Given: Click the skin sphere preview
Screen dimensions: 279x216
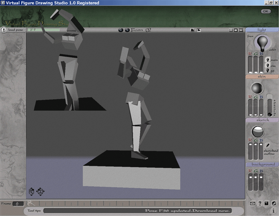Looking at the screenshot, I should [257, 88].
